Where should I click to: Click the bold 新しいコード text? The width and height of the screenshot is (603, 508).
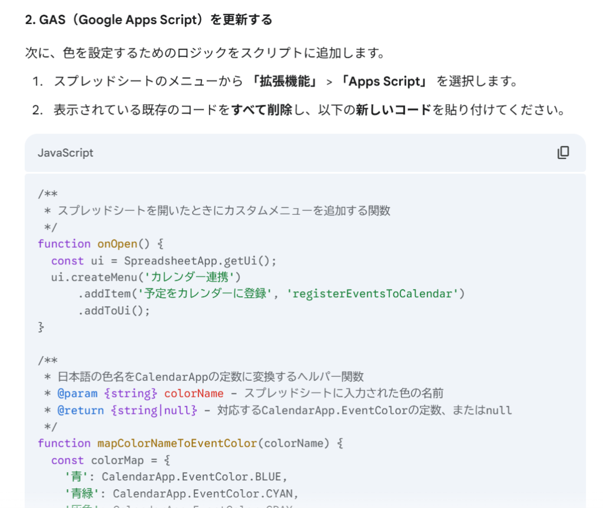pyautogui.click(x=393, y=109)
